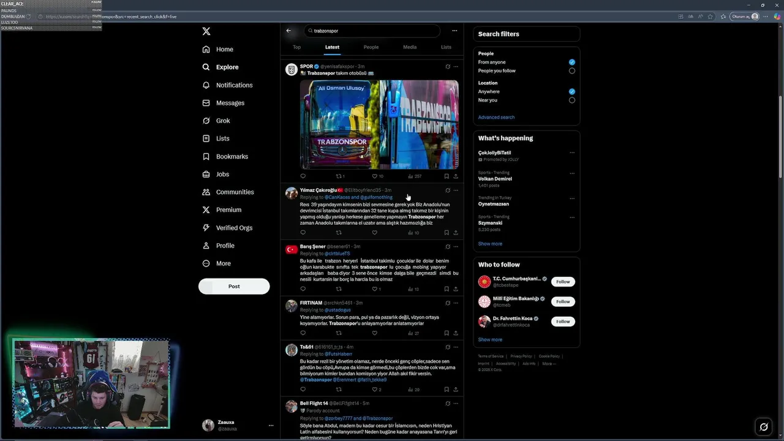Open @ustadogus mention link
Viewport: 784px width, 441px height.
click(337, 310)
